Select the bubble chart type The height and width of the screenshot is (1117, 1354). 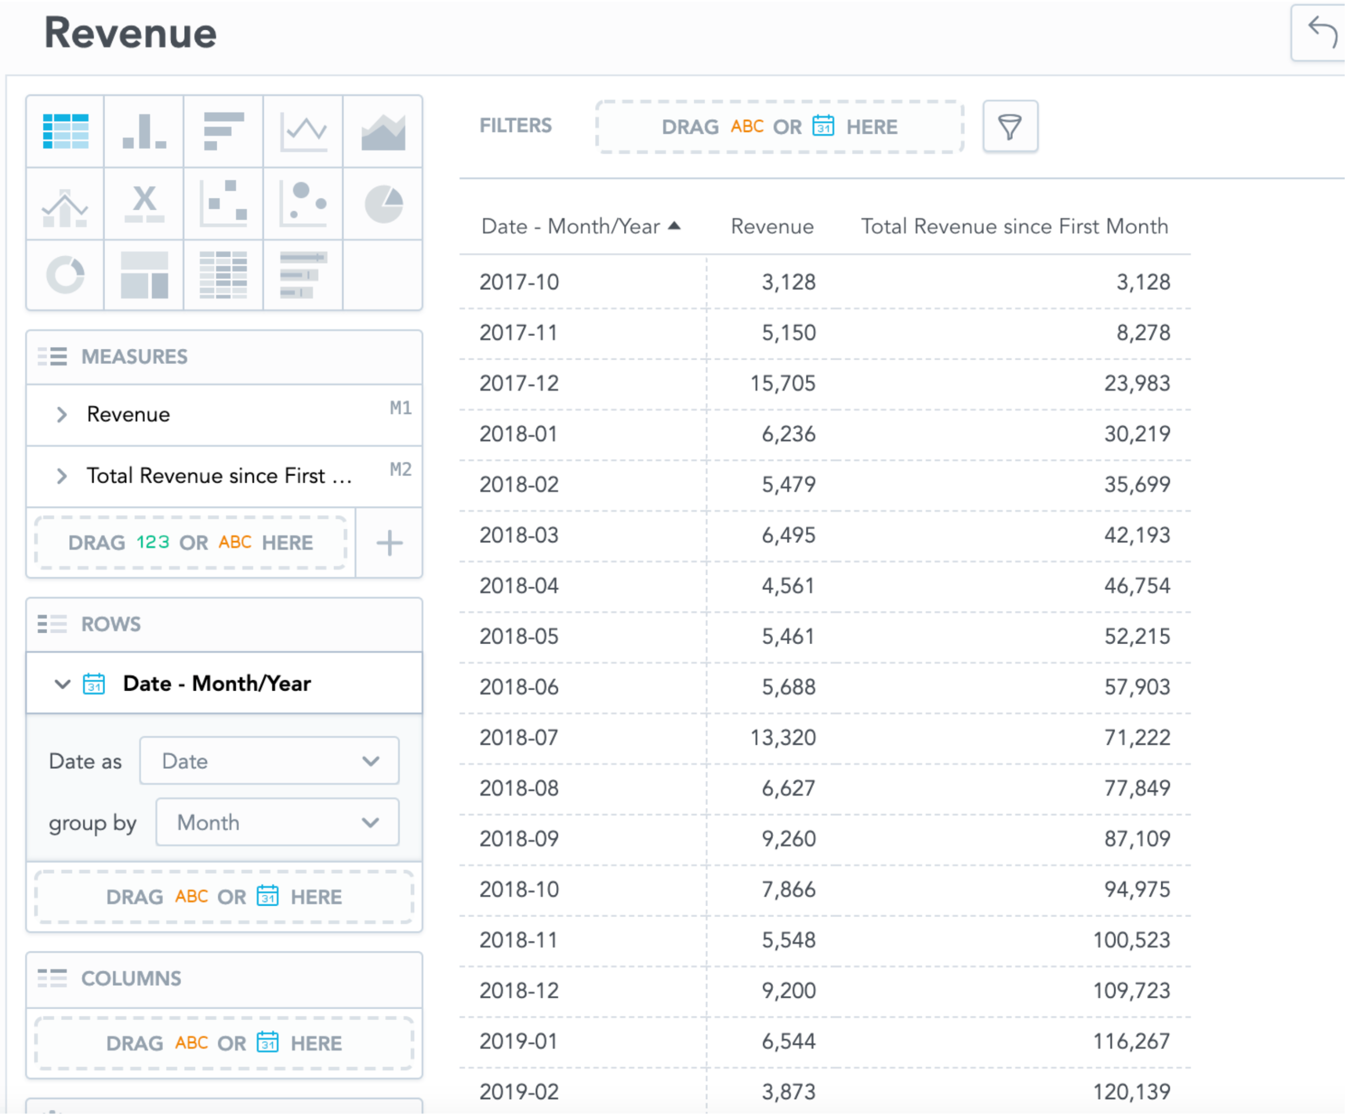pos(302,205)
